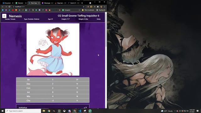Open the Evergreen bookmark
201x113 pixels.
[x=66, y=10]
